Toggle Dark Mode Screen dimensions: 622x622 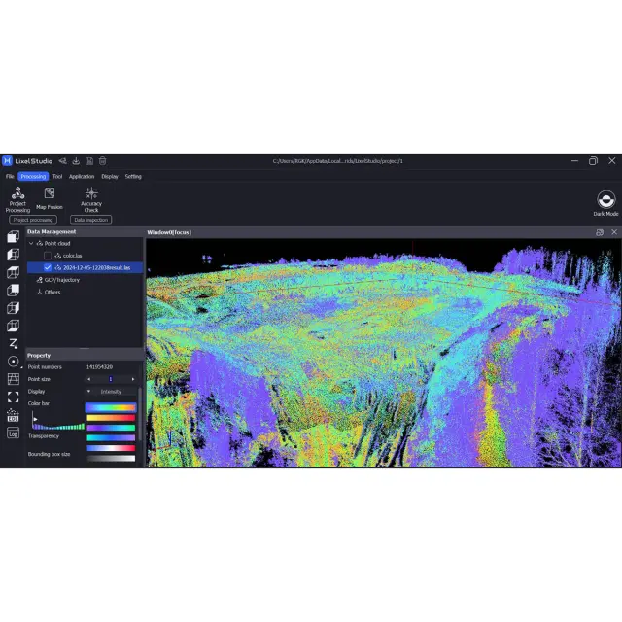coord(605,201)
